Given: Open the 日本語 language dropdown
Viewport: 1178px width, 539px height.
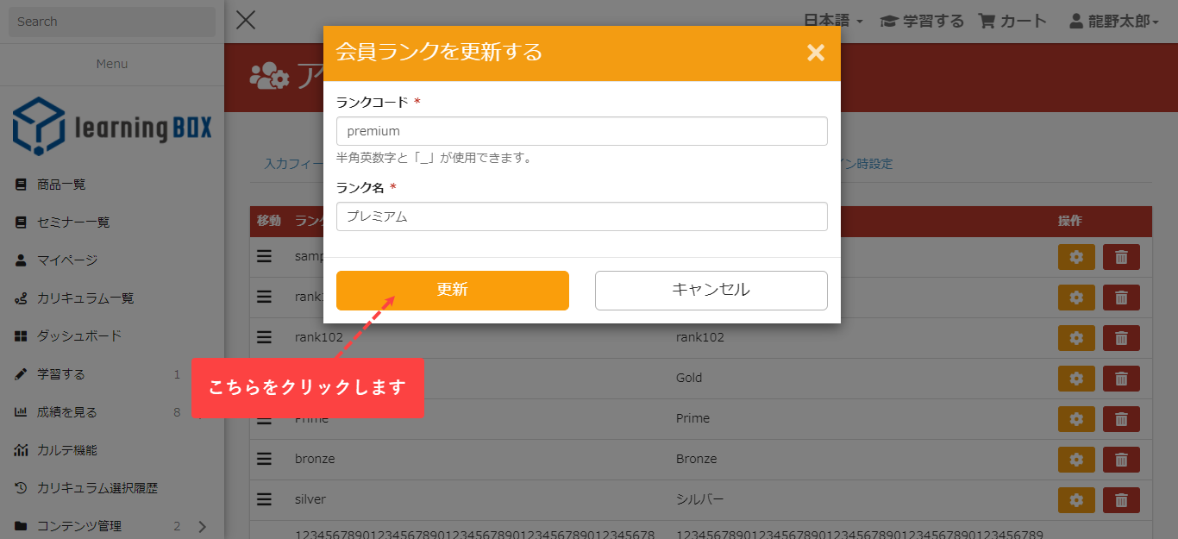Looking at the screenshot, I should click(x=833, y=21).
